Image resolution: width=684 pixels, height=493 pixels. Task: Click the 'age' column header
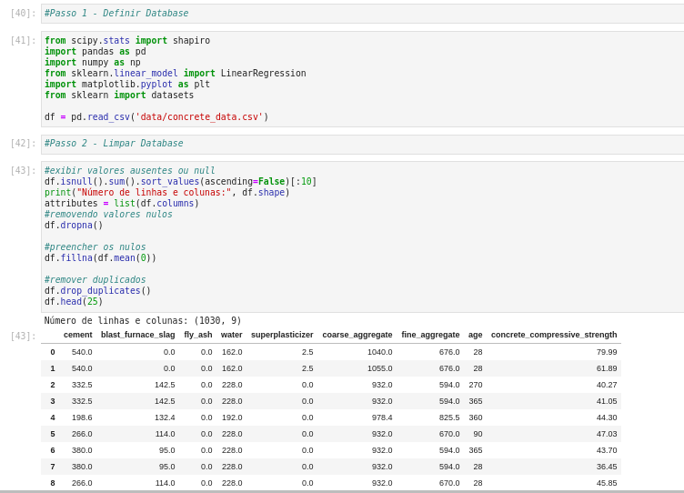coord(476,335)
